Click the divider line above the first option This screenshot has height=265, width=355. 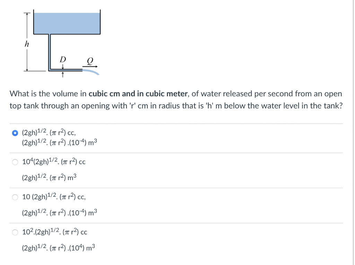(x=173, y=123)
